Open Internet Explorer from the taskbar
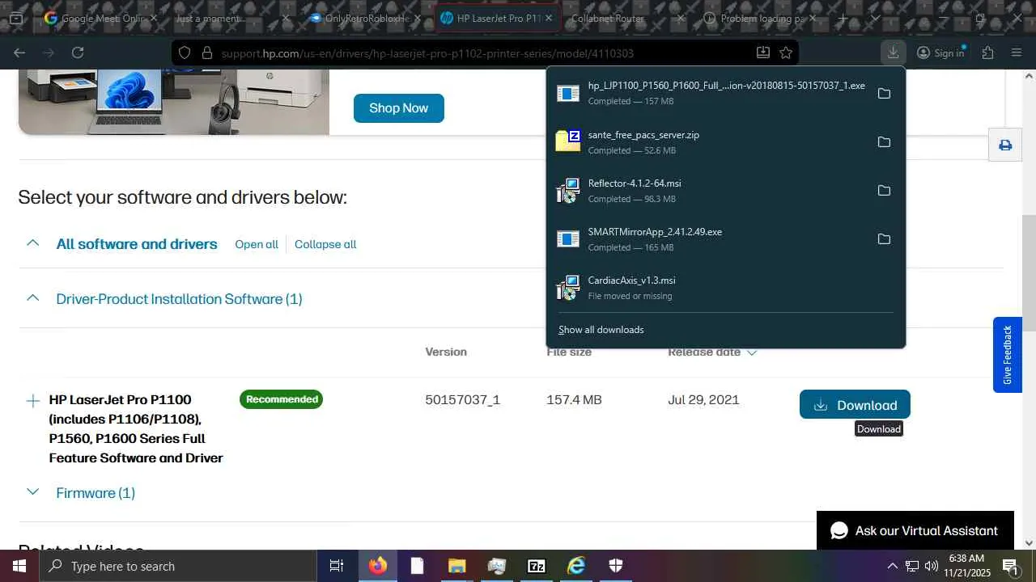1036x582 pixels. point(576,566)
